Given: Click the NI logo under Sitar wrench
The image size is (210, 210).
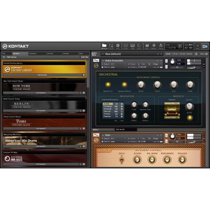Looking at the screenshot, I should pyautogui.click(x=96, y=140).
